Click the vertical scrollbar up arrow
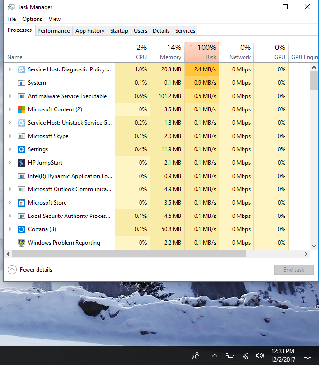319x365 pixels. [x=314, y=67]
